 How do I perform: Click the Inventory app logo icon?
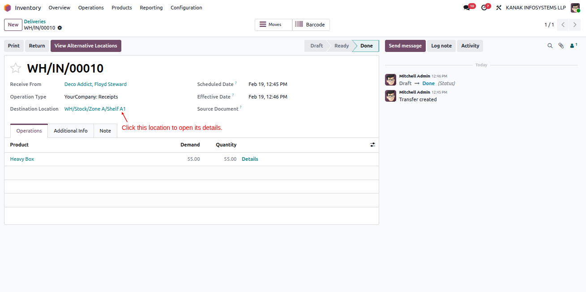point(8,8)
